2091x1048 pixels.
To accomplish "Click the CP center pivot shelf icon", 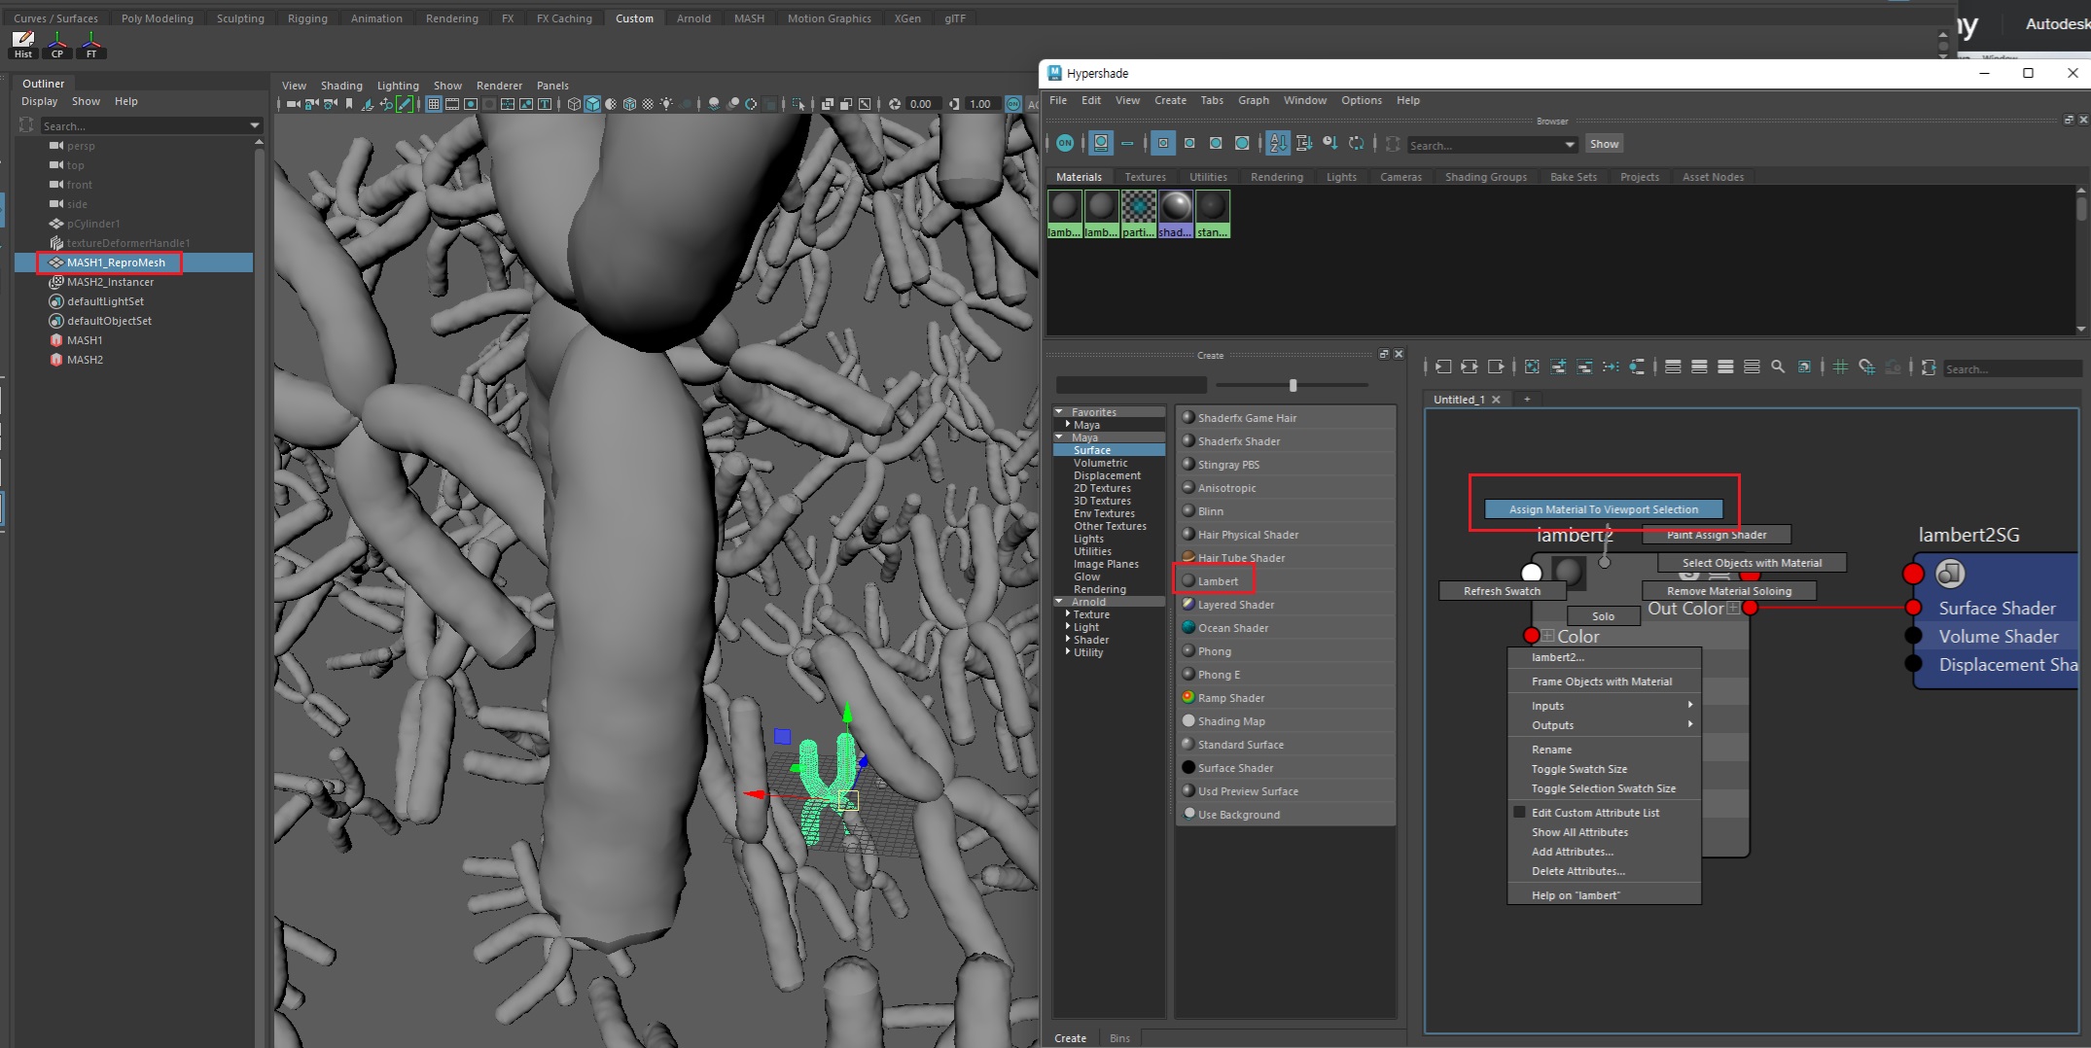I will tap(57, 44).
